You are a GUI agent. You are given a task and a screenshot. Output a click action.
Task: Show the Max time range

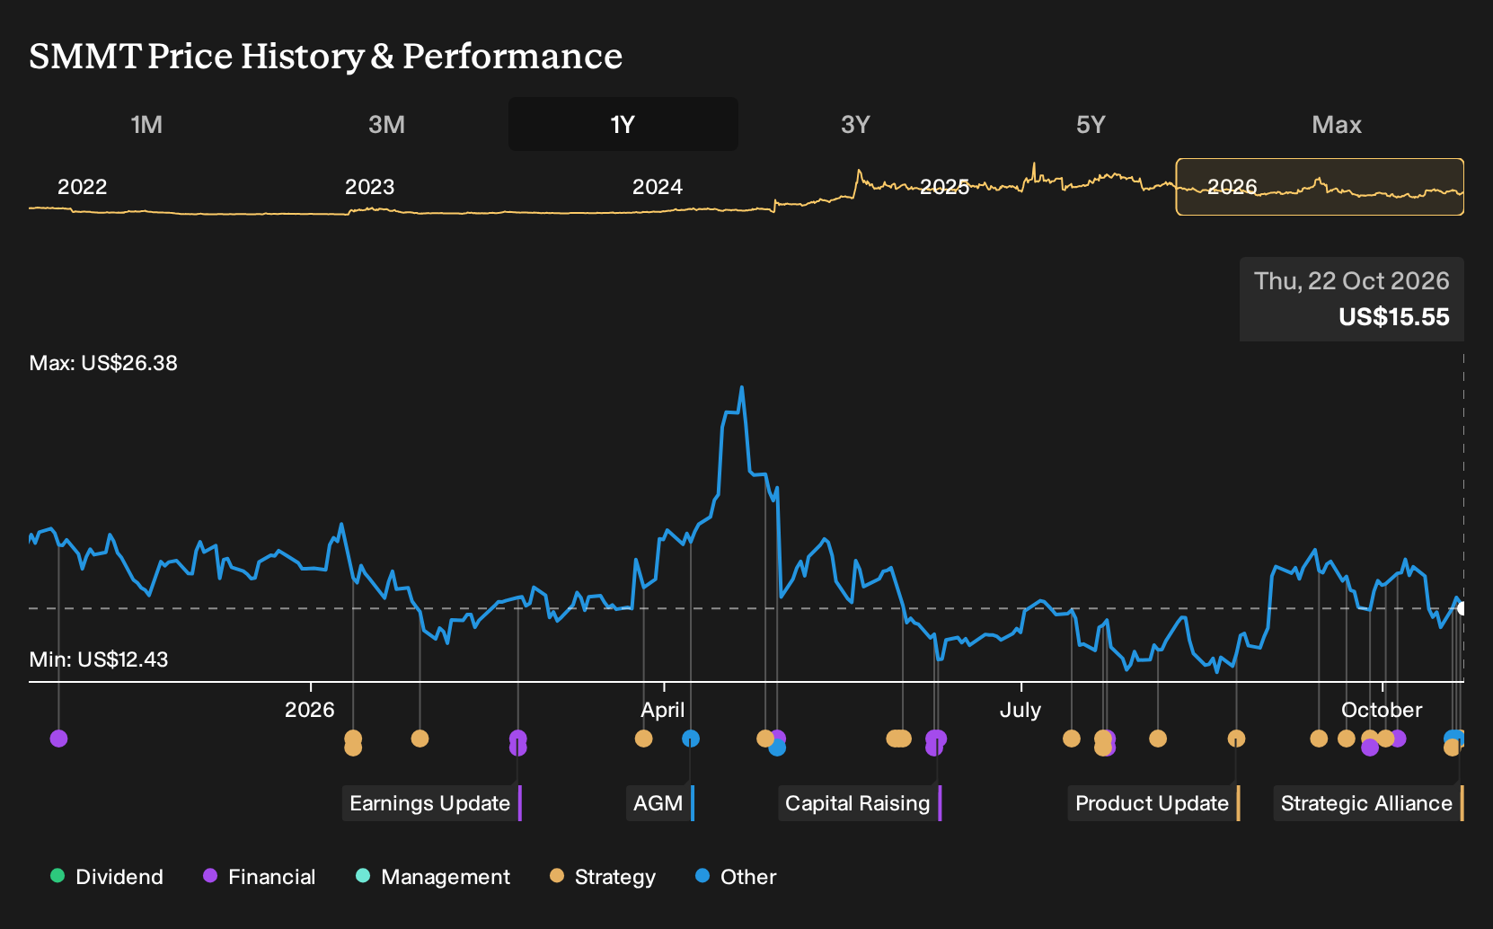pyautogui.click(x=1337, y=125)
